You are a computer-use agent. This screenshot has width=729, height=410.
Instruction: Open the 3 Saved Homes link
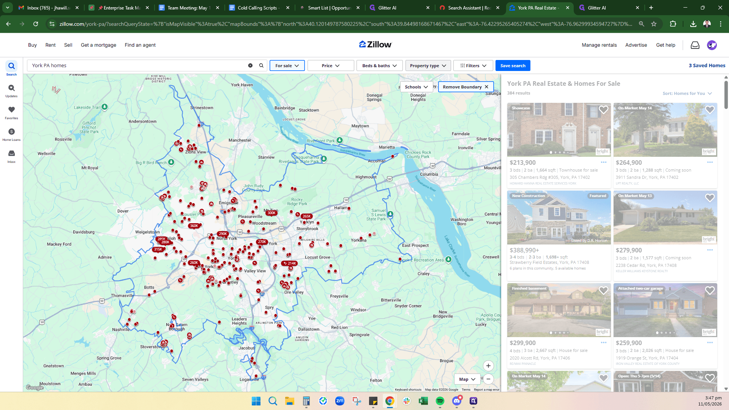(707, 66)
